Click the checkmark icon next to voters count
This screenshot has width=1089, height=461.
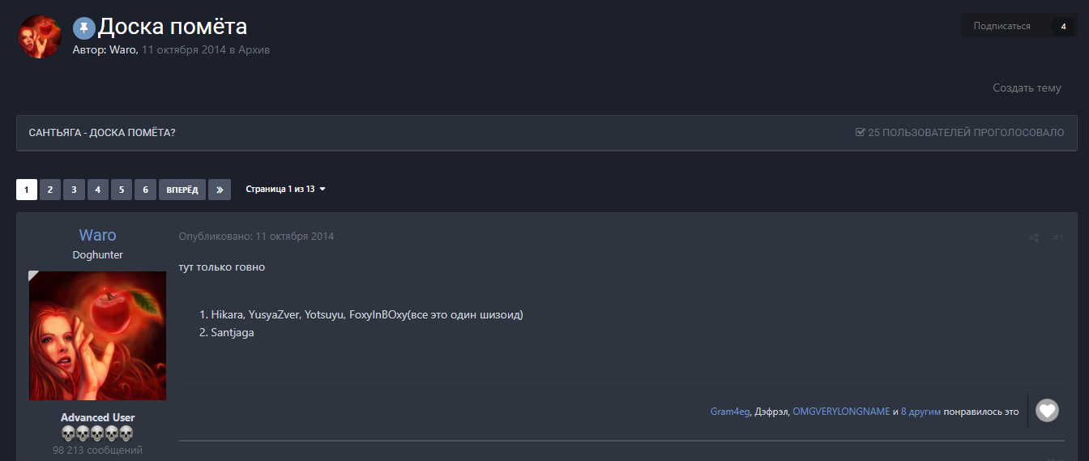point(861,132)
